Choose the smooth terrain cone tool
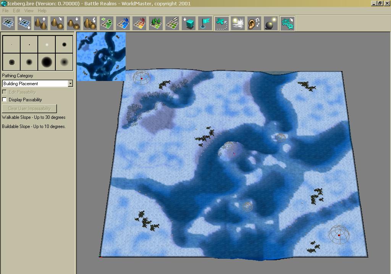The height and width of the screenshot is (274, 391). click(57, 23)
